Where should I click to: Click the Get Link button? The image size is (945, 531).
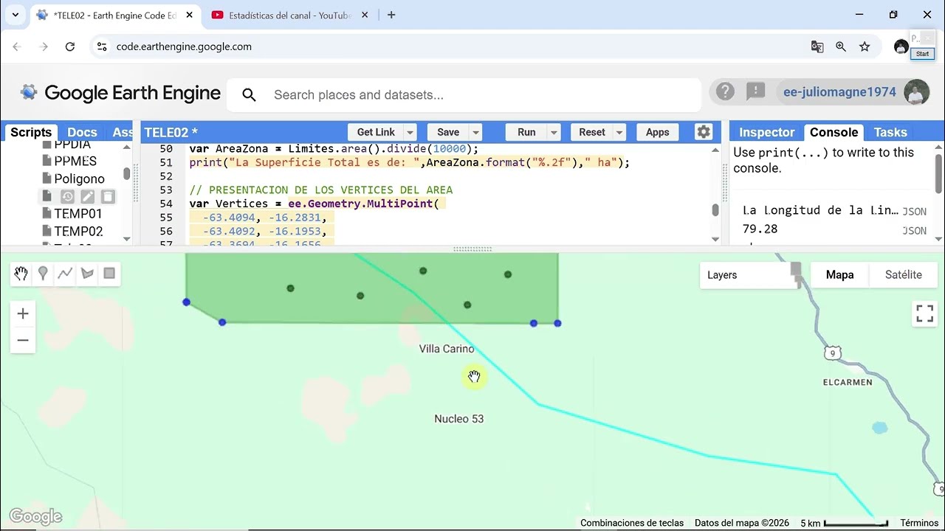tap(376, 133)
